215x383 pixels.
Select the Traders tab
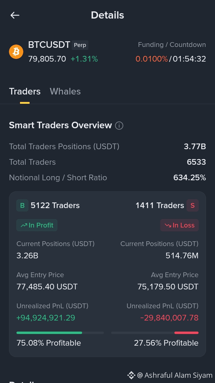[25, 91]
